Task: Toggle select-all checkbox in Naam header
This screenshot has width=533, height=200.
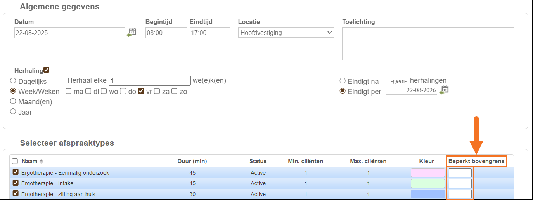Action: pos(15,162)
